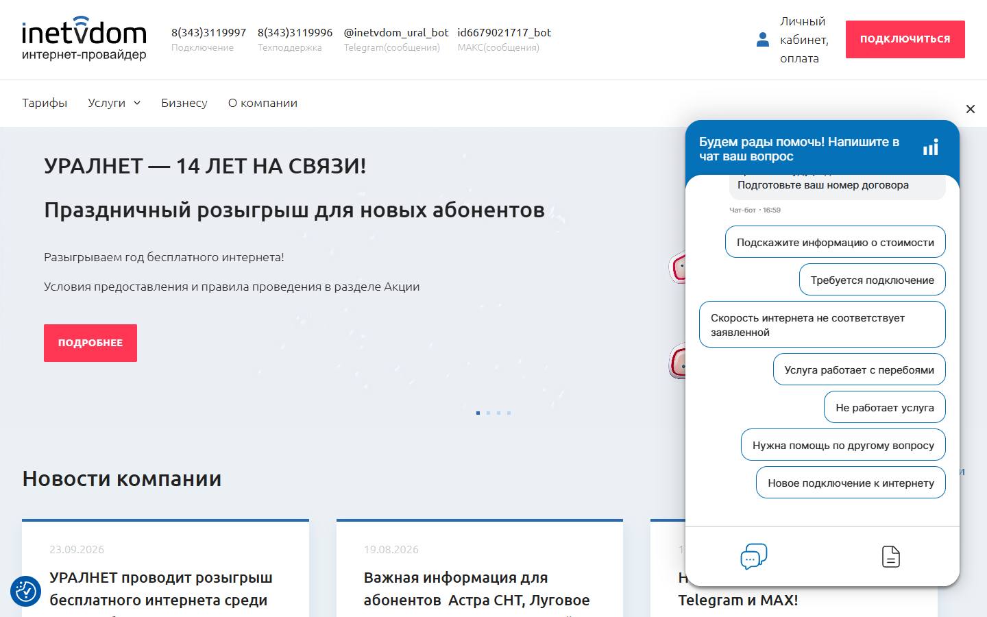Click the 'Новости компании' heading
Viewport: 987px width, 617px height.
[122, 479]
